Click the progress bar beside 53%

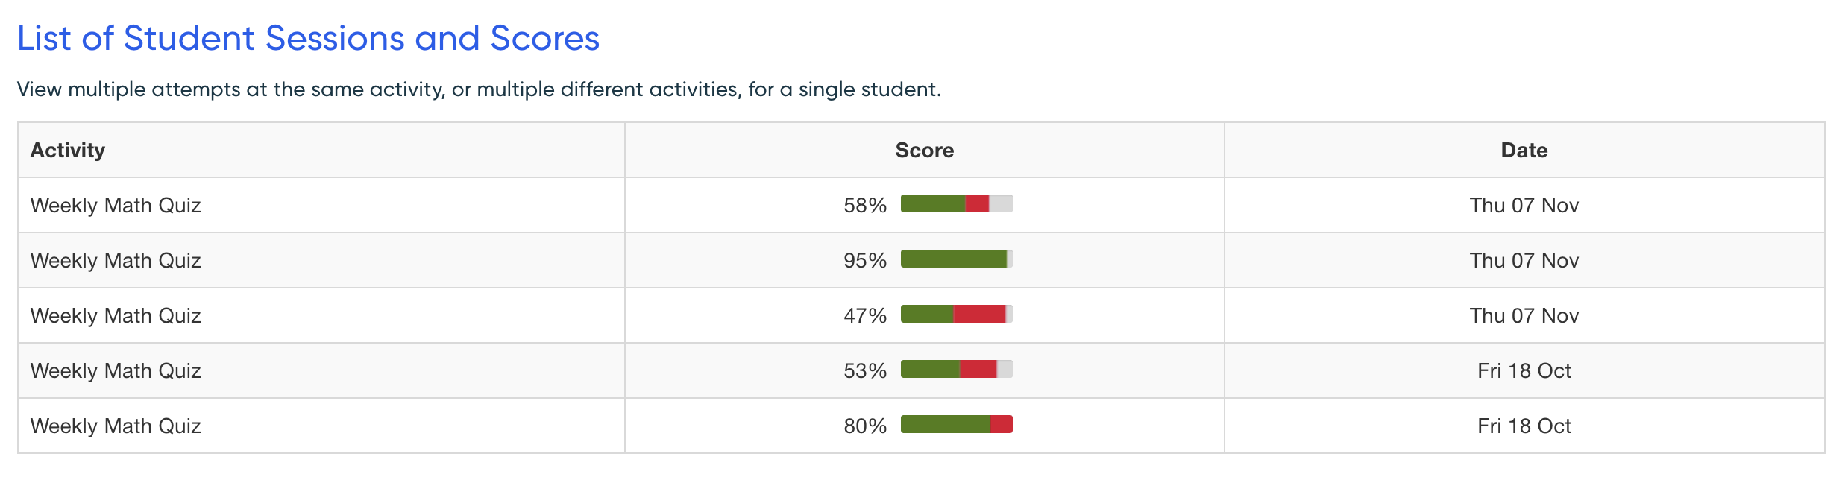click(x=956, y=369)
